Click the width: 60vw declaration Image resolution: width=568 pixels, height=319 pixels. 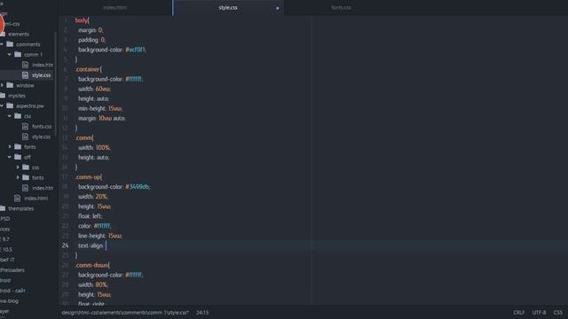[95, 89]
